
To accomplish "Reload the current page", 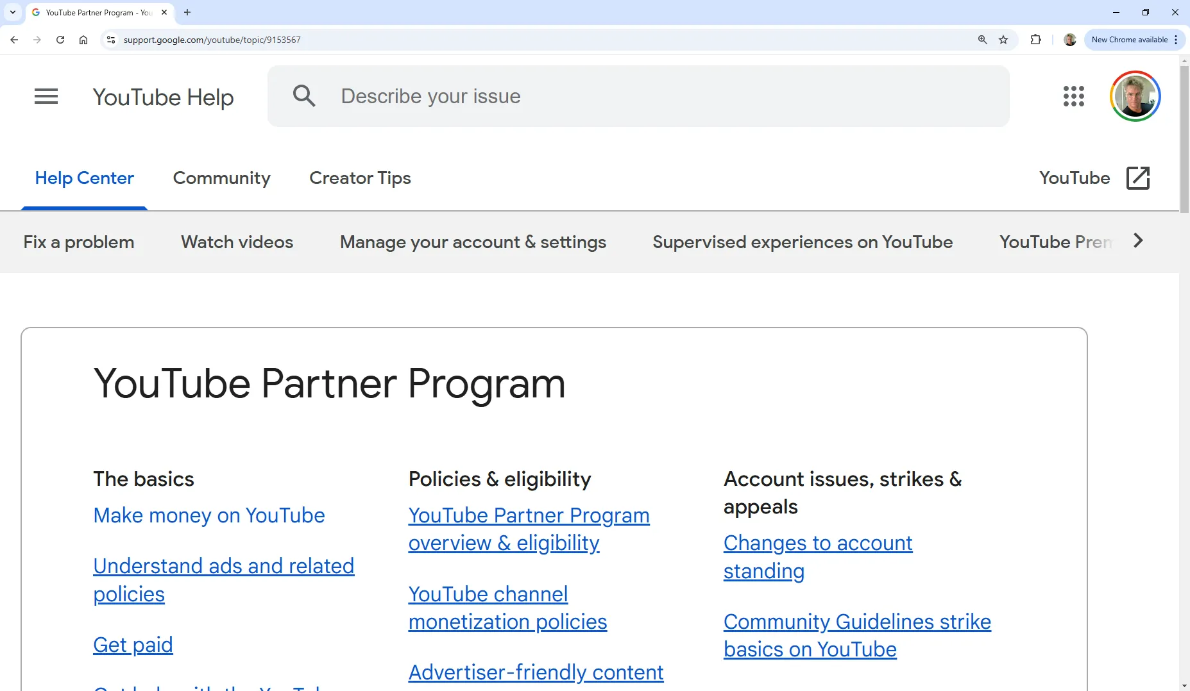I will point(60,40).
